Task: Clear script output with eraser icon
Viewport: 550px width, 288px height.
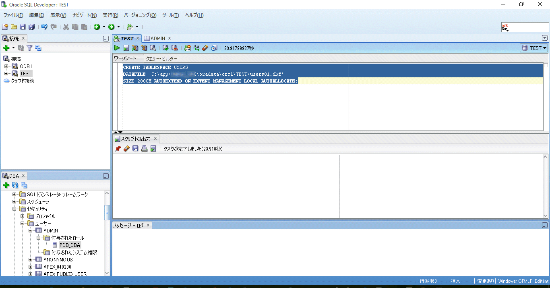Action: tap(126, 149)
